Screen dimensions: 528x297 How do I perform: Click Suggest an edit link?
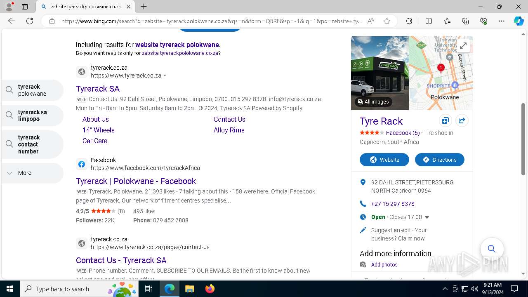coord(390,230)
